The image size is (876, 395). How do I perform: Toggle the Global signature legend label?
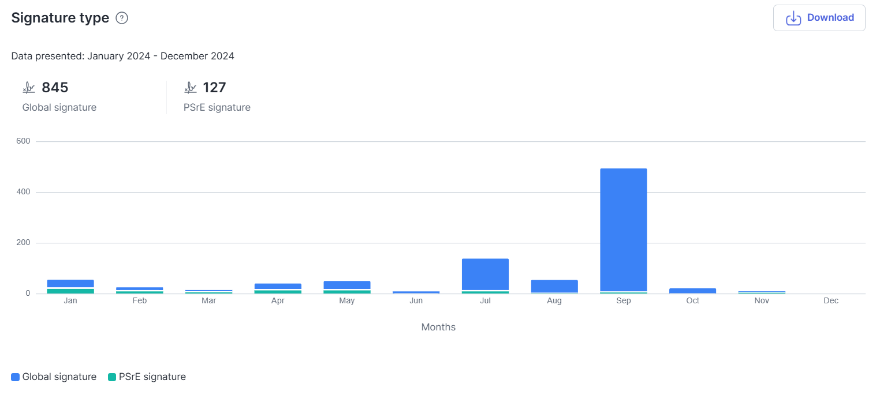pos(59,377)
